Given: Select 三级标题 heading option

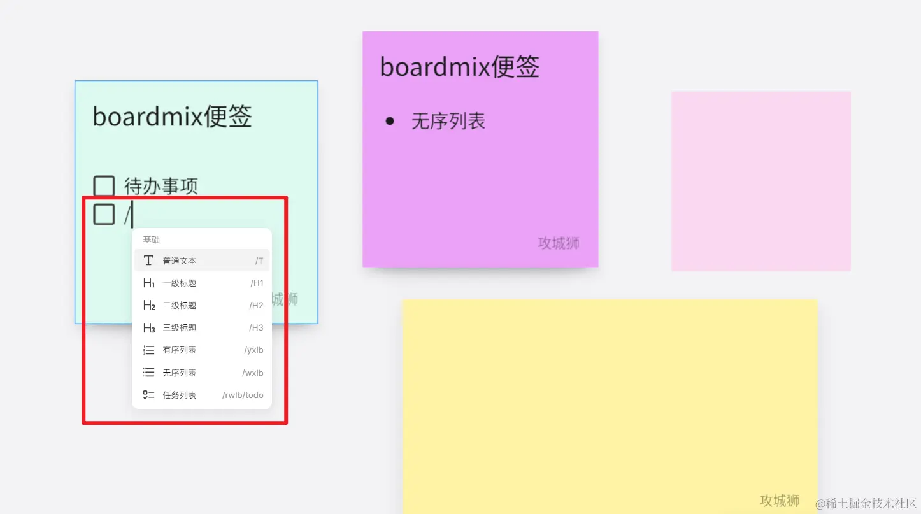Looking at the screenshot, I should 202,327.
